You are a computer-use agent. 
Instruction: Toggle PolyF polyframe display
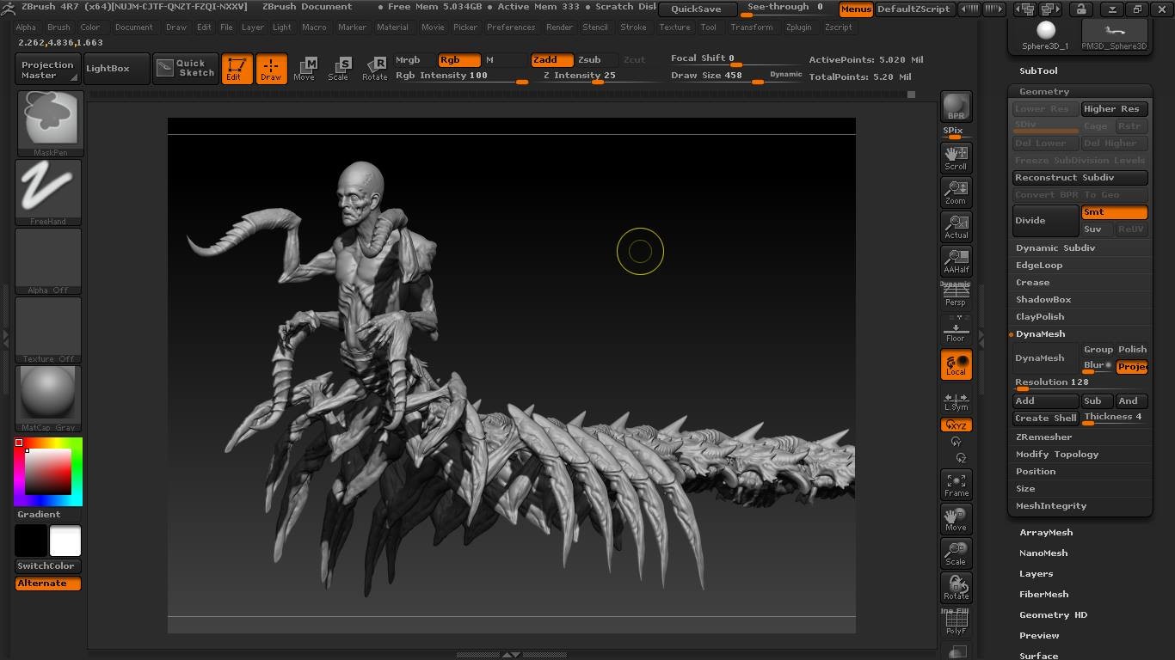click(x=956, y=622)
